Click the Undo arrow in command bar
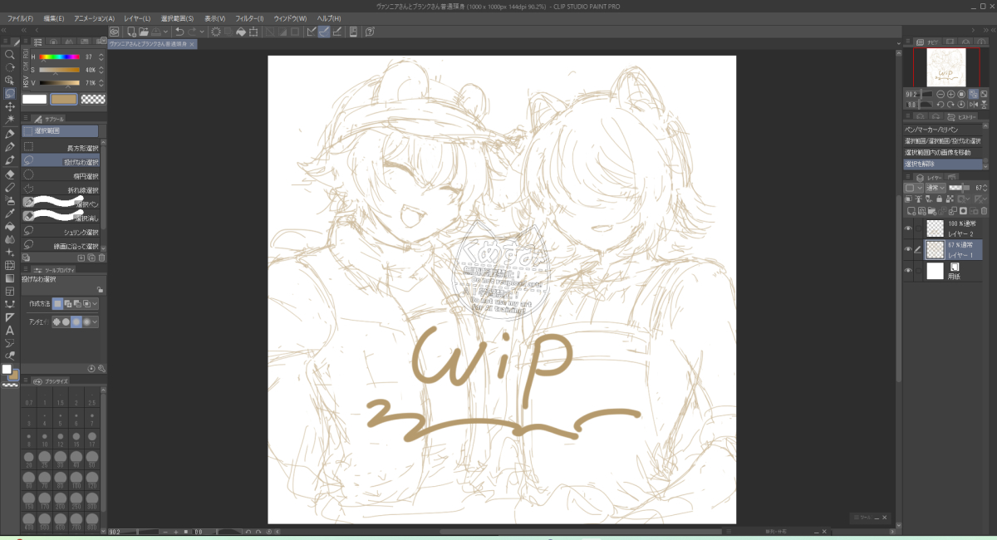997x540 pixels. [179, 32]
